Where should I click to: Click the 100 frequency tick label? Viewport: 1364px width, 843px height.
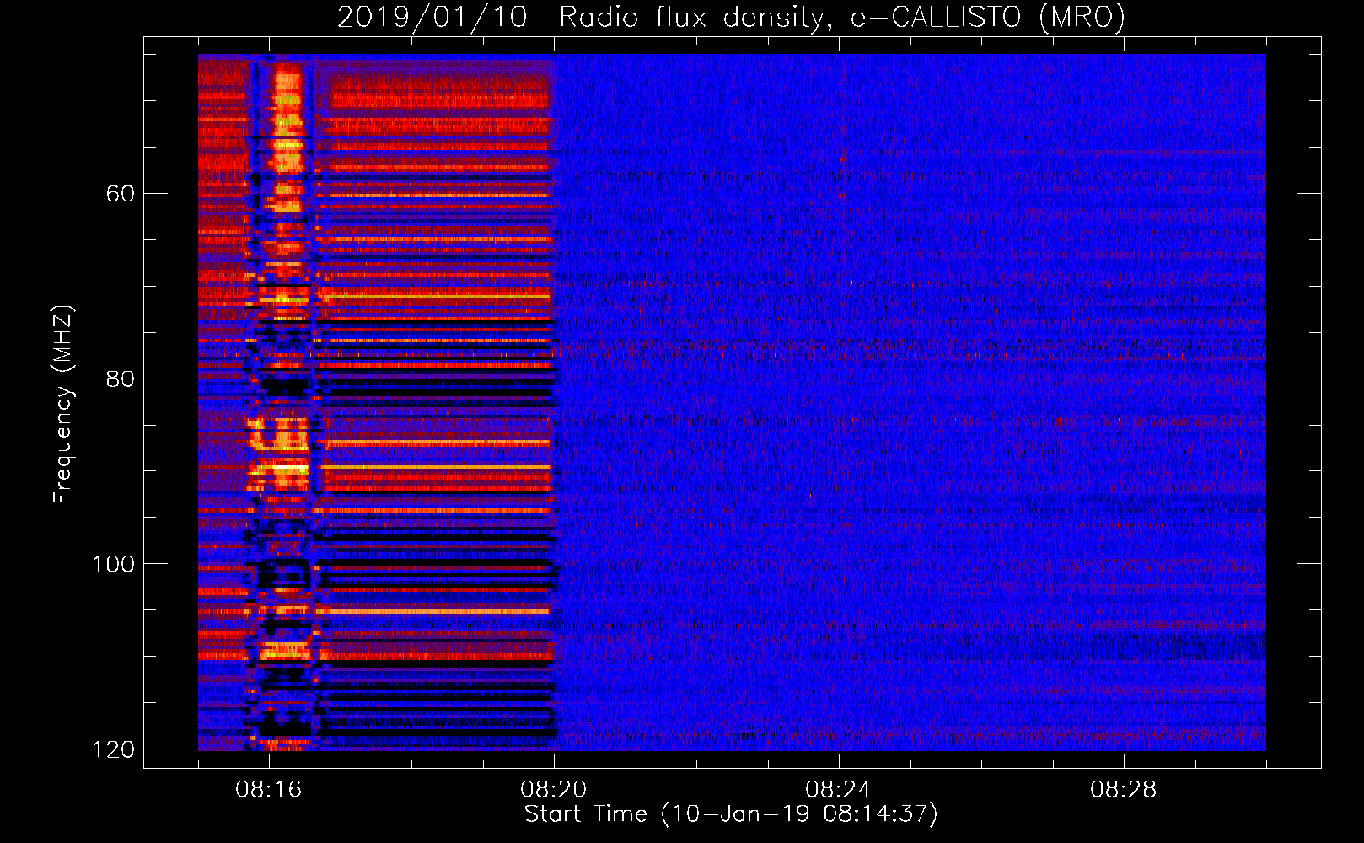[114, 564]
